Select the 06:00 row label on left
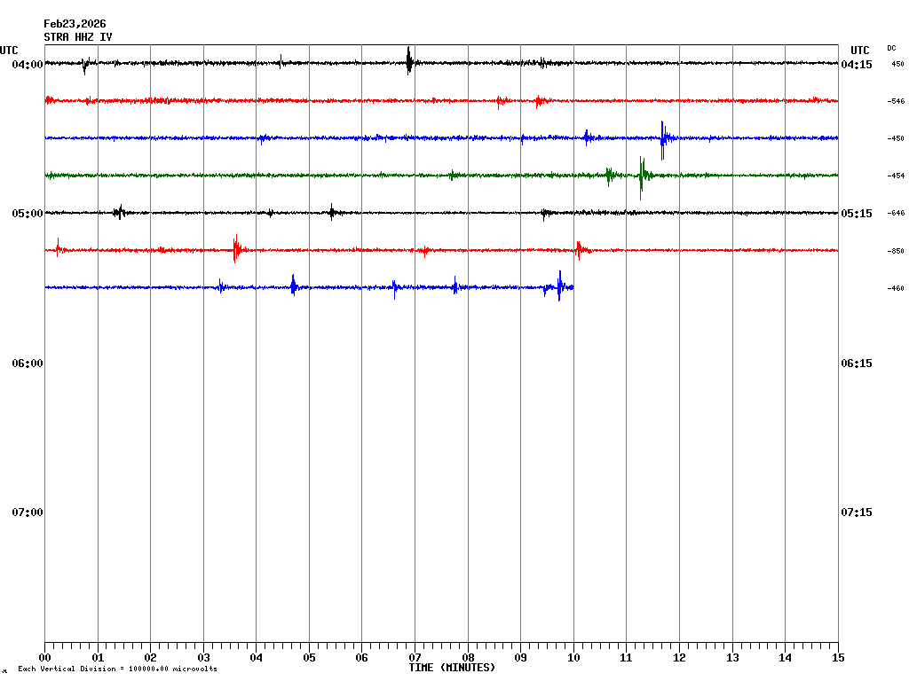The width and height of the screenshot is (909, 681). tap(28, 364)
